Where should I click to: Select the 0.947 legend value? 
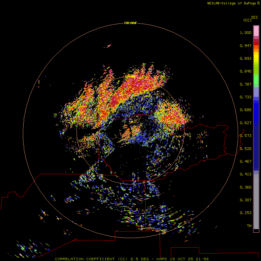click(x=246, y=46)
